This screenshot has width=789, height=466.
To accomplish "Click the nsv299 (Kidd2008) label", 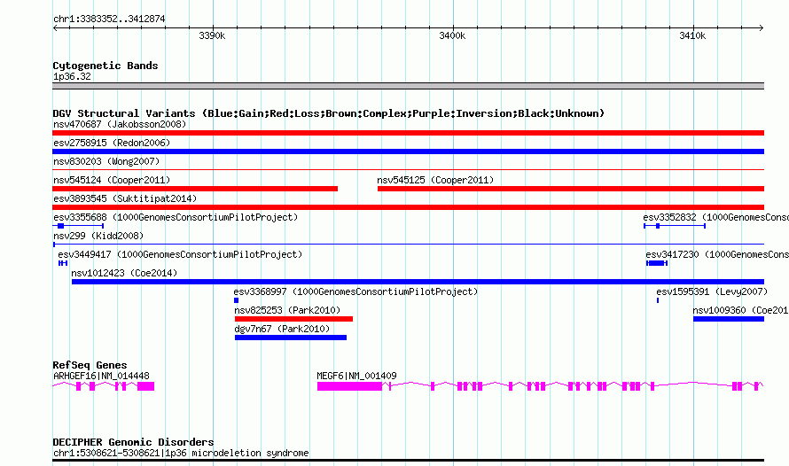I will [98, 236].
